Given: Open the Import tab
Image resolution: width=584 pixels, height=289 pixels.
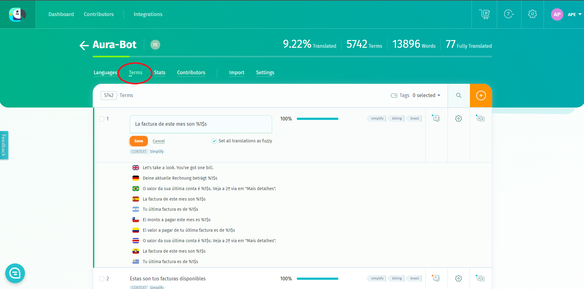Looking at the screenshot, I should pos(237,73).
